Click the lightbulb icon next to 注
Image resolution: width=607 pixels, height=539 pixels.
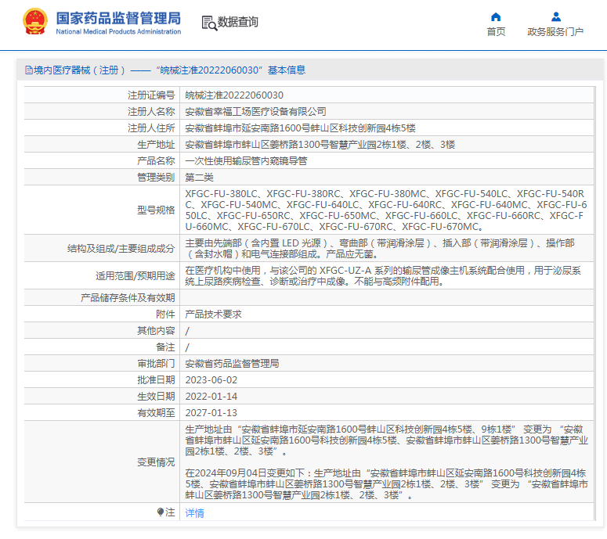161,512
